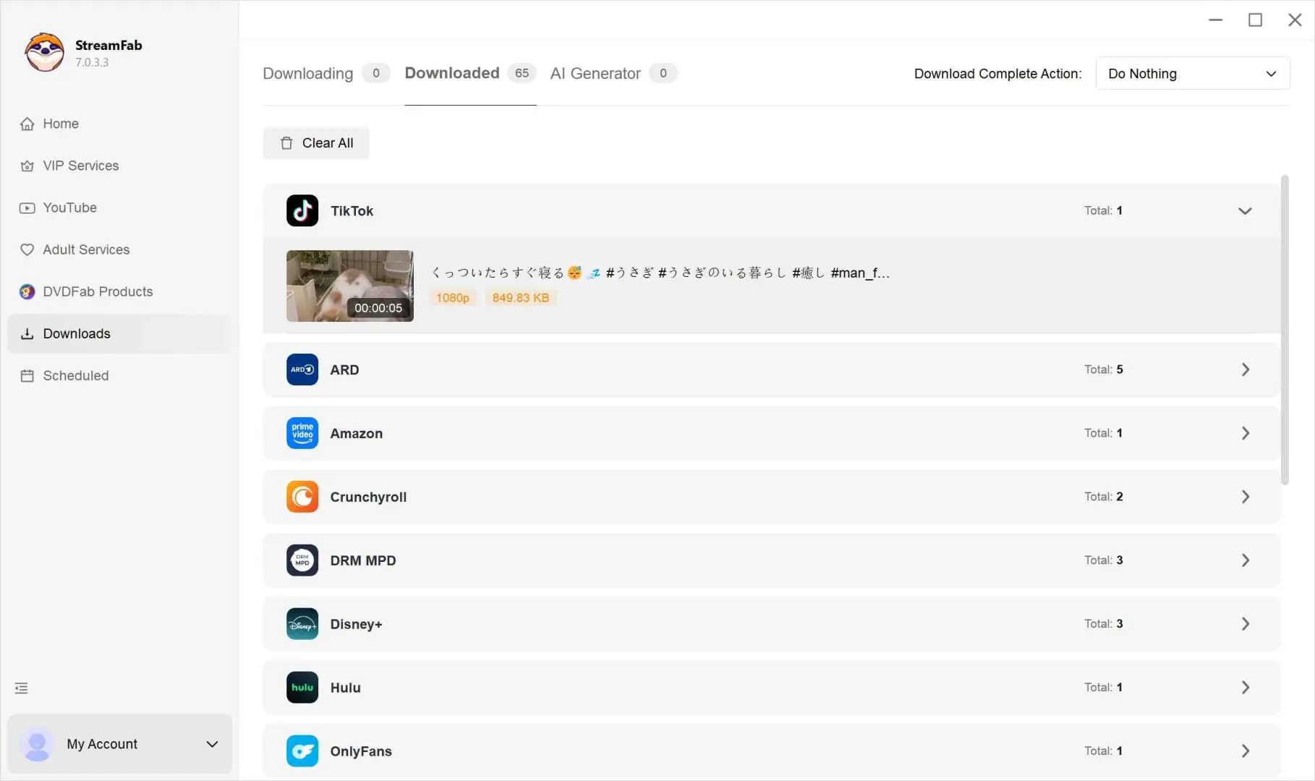Expand the Amazon downloads group
The width and height of the screenshot is (1315, 781).
click(1246, 433)
